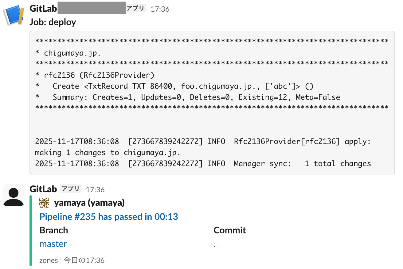Open the pipeline message's 17:36 timestamp
The width and height of the screenshot is (403, 269).
point(95,190)
